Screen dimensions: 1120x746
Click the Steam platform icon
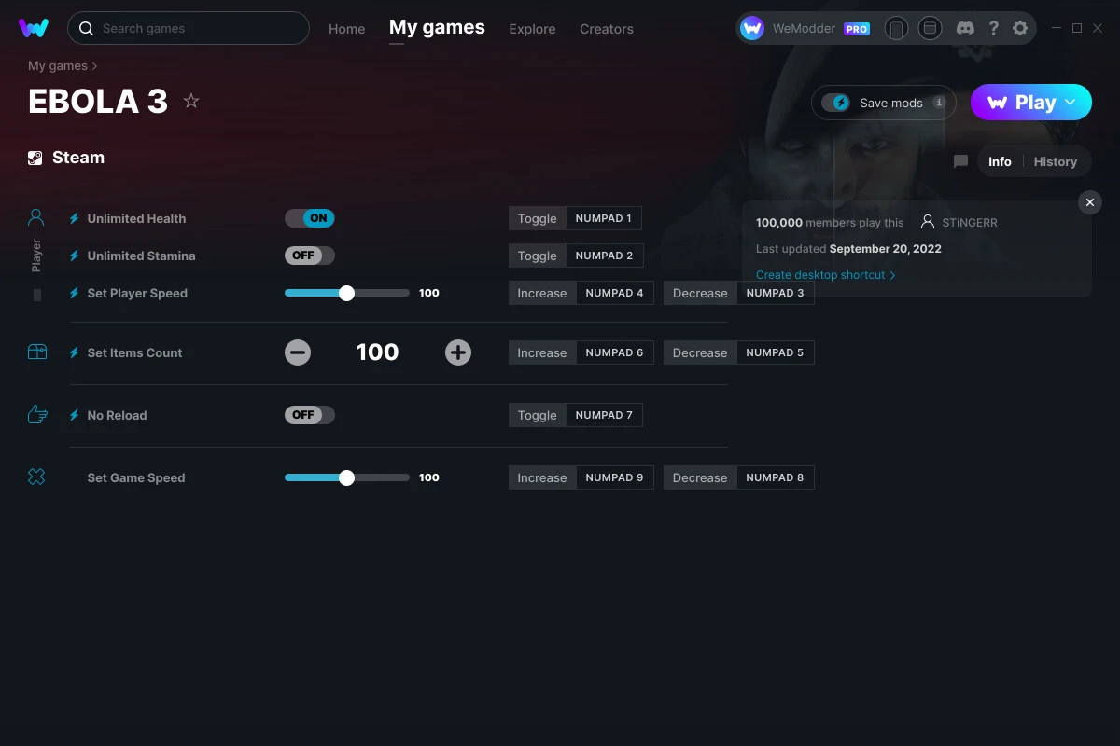click(x=35, y=158)
